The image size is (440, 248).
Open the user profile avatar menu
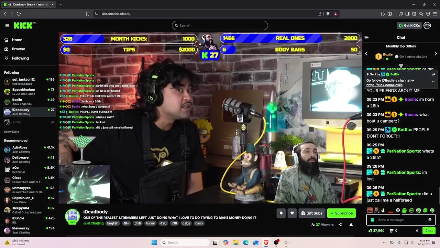pos(427,25)
